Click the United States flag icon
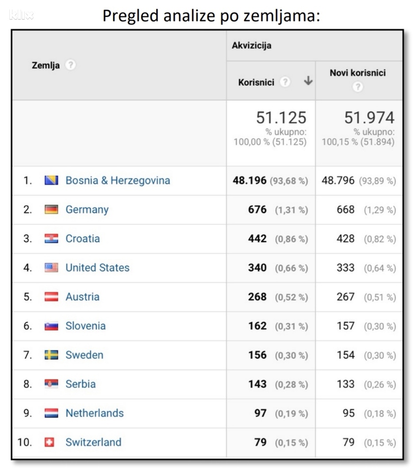This screenshot has height=473, width=415. tap(51, 268)
